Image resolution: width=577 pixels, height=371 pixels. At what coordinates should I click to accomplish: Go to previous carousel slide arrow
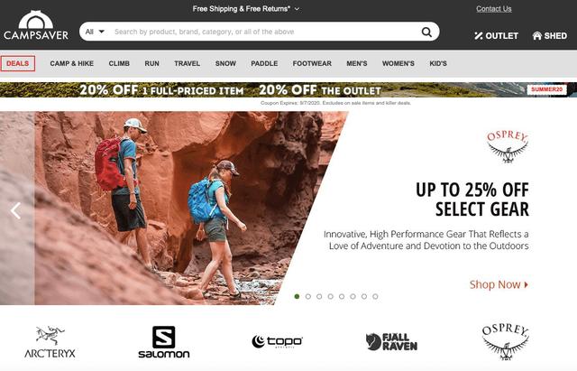15,210
